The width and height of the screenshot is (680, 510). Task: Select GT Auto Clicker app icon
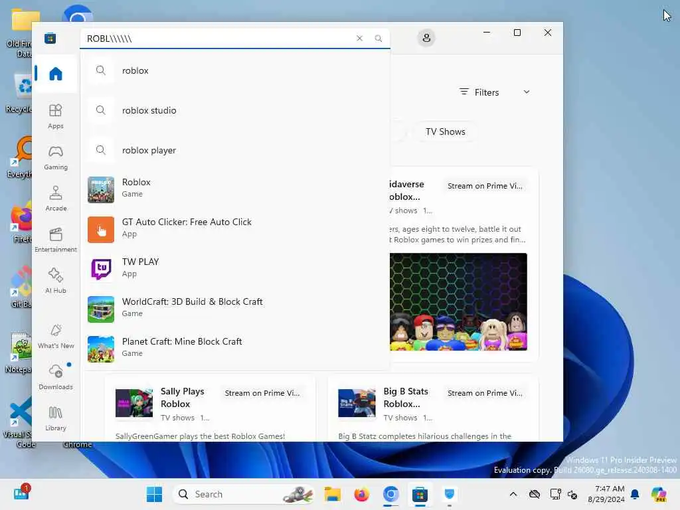[101, 229]
